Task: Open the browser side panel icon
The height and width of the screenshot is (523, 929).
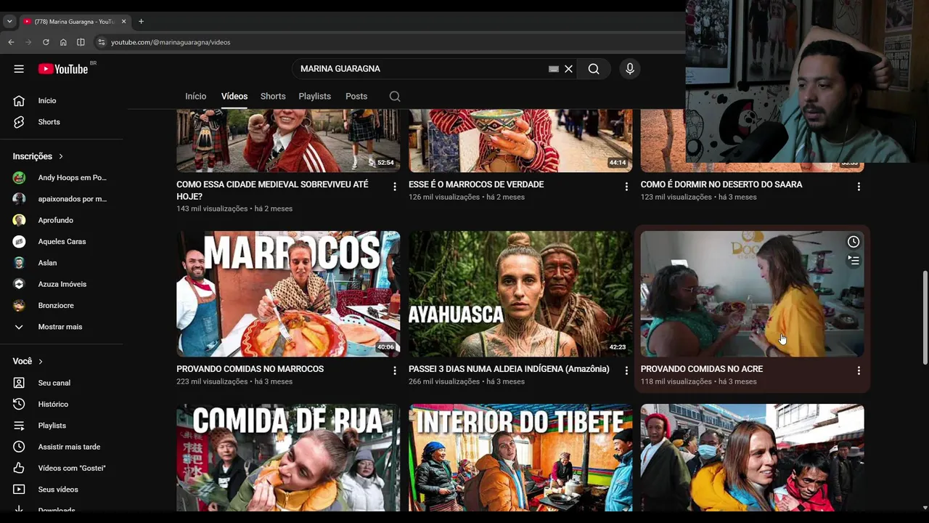Action: (x=81, y=42)
